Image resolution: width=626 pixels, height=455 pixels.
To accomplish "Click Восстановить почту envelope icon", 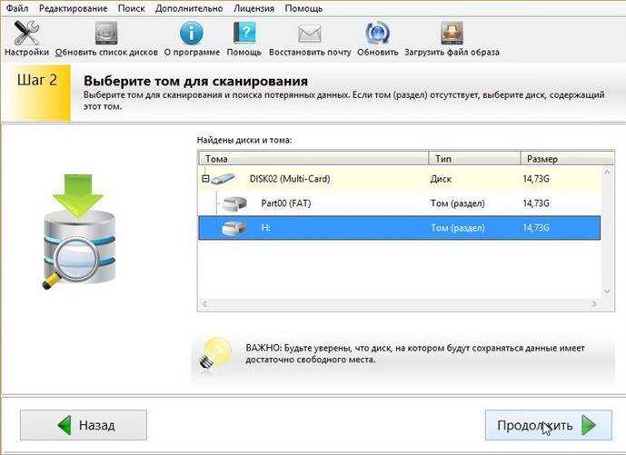I will (x=310, y=34).
